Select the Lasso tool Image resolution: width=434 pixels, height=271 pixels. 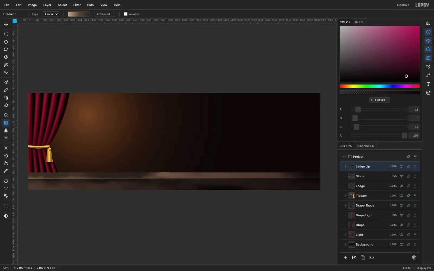click(6, 50)
